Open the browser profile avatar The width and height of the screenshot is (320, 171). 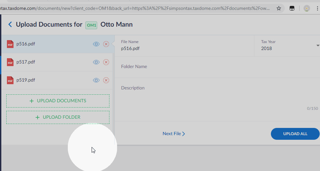(x=307, y=8)
